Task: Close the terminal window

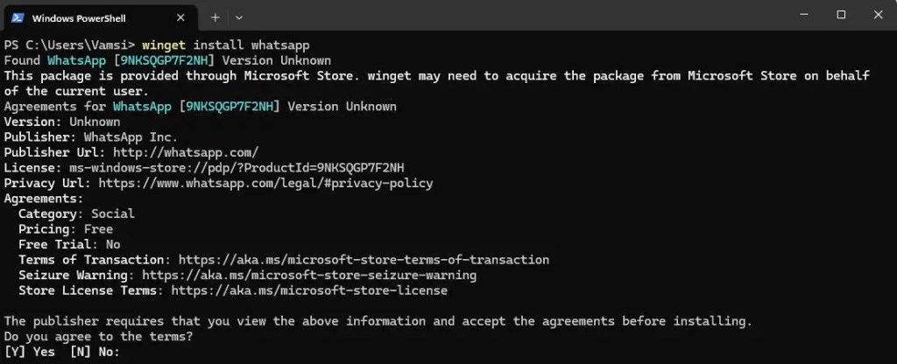Action: [878, 16]
